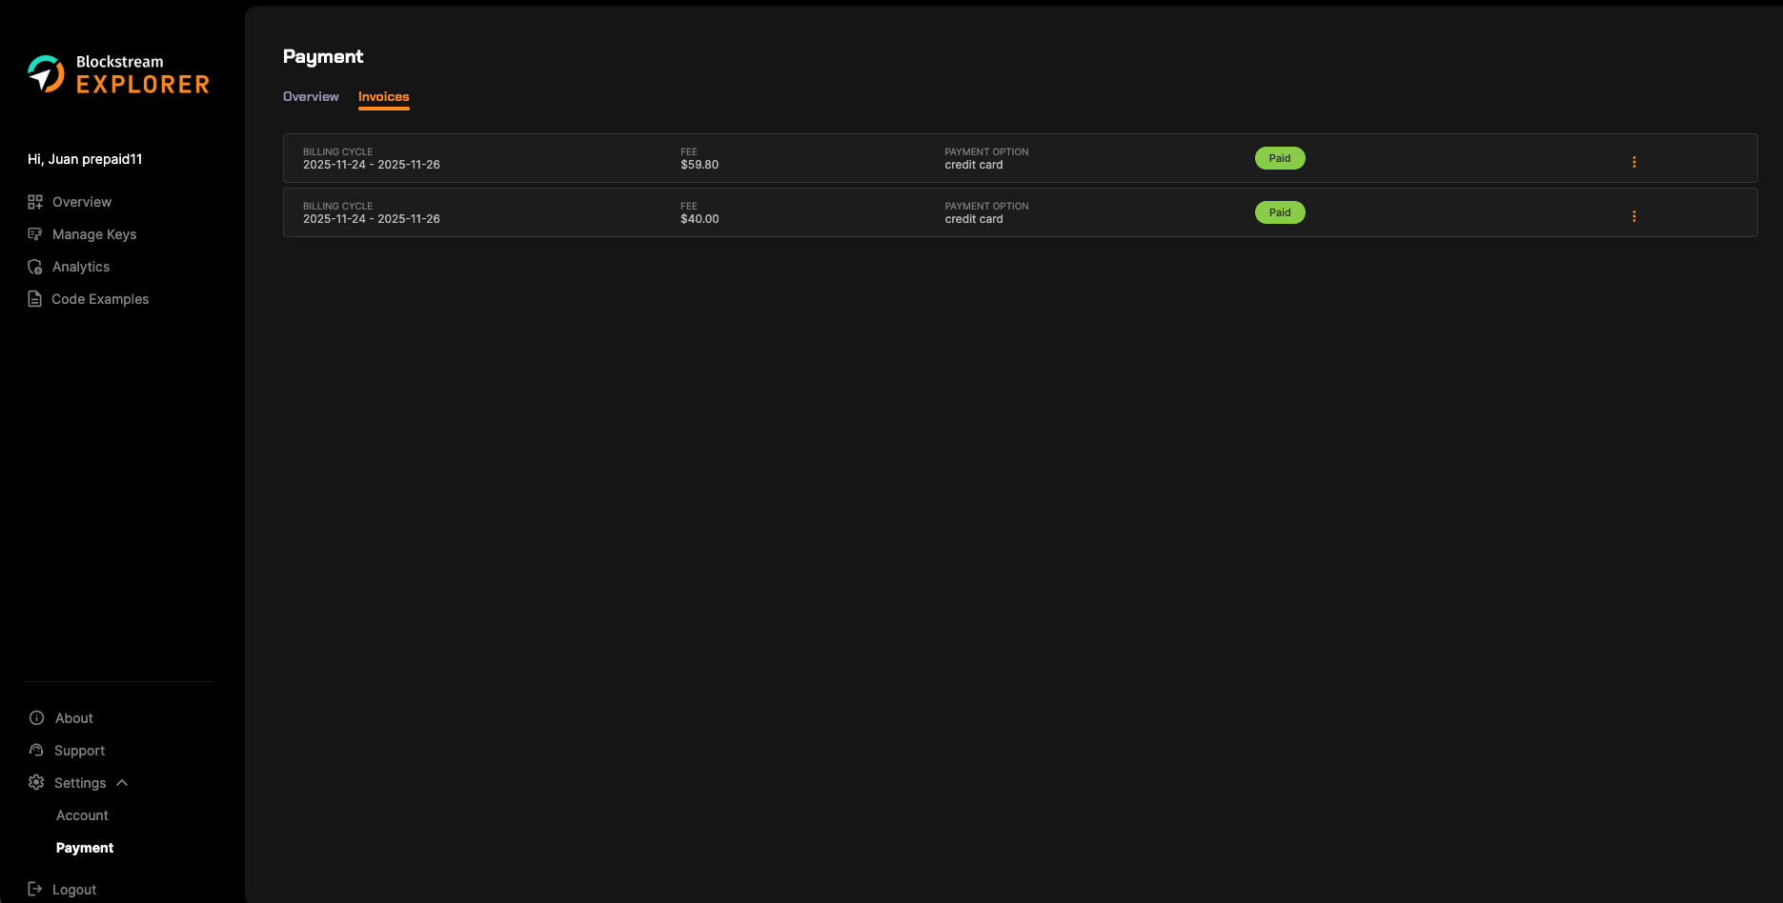Click the Logout icon at sidebar bottom

(x=35, y=888)
